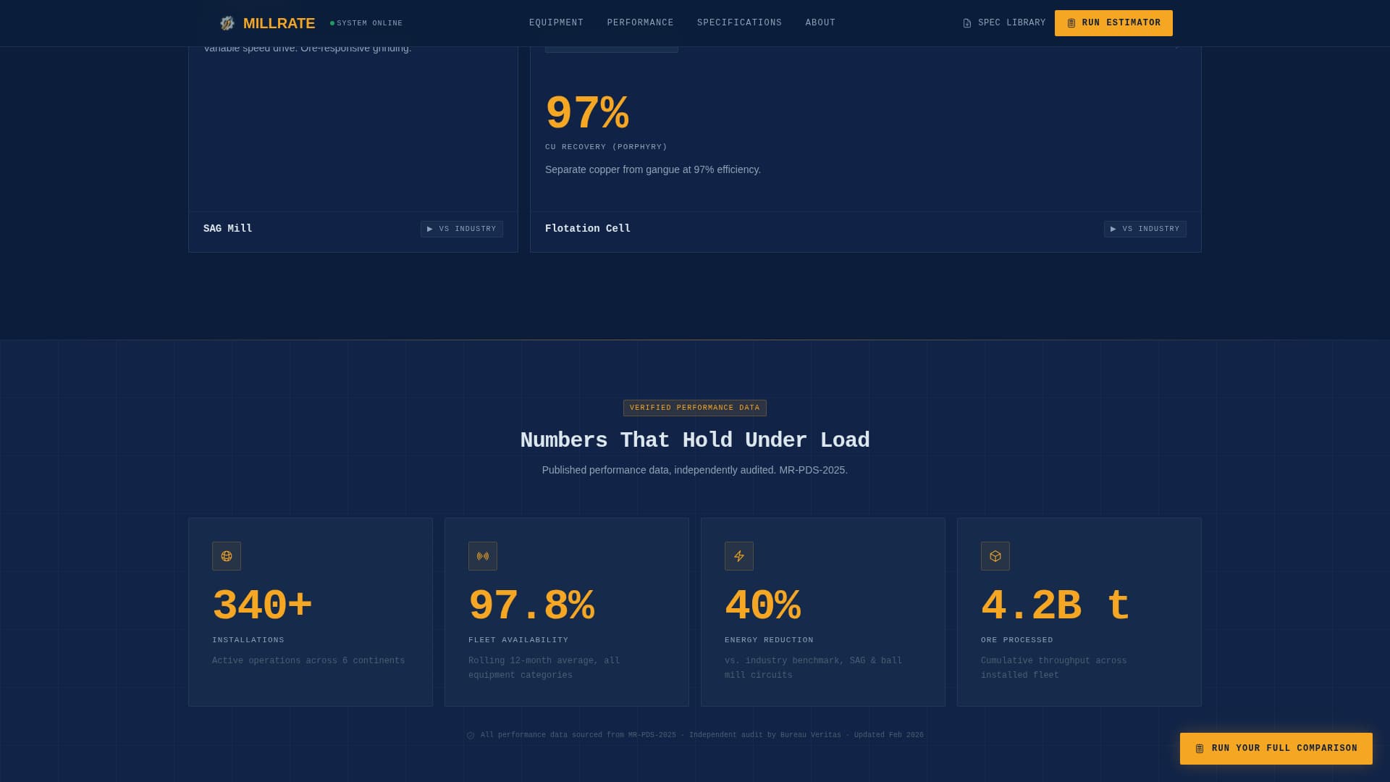
Task: Click the 97.8% fleet availability figure
Action: tap(531, 606)
